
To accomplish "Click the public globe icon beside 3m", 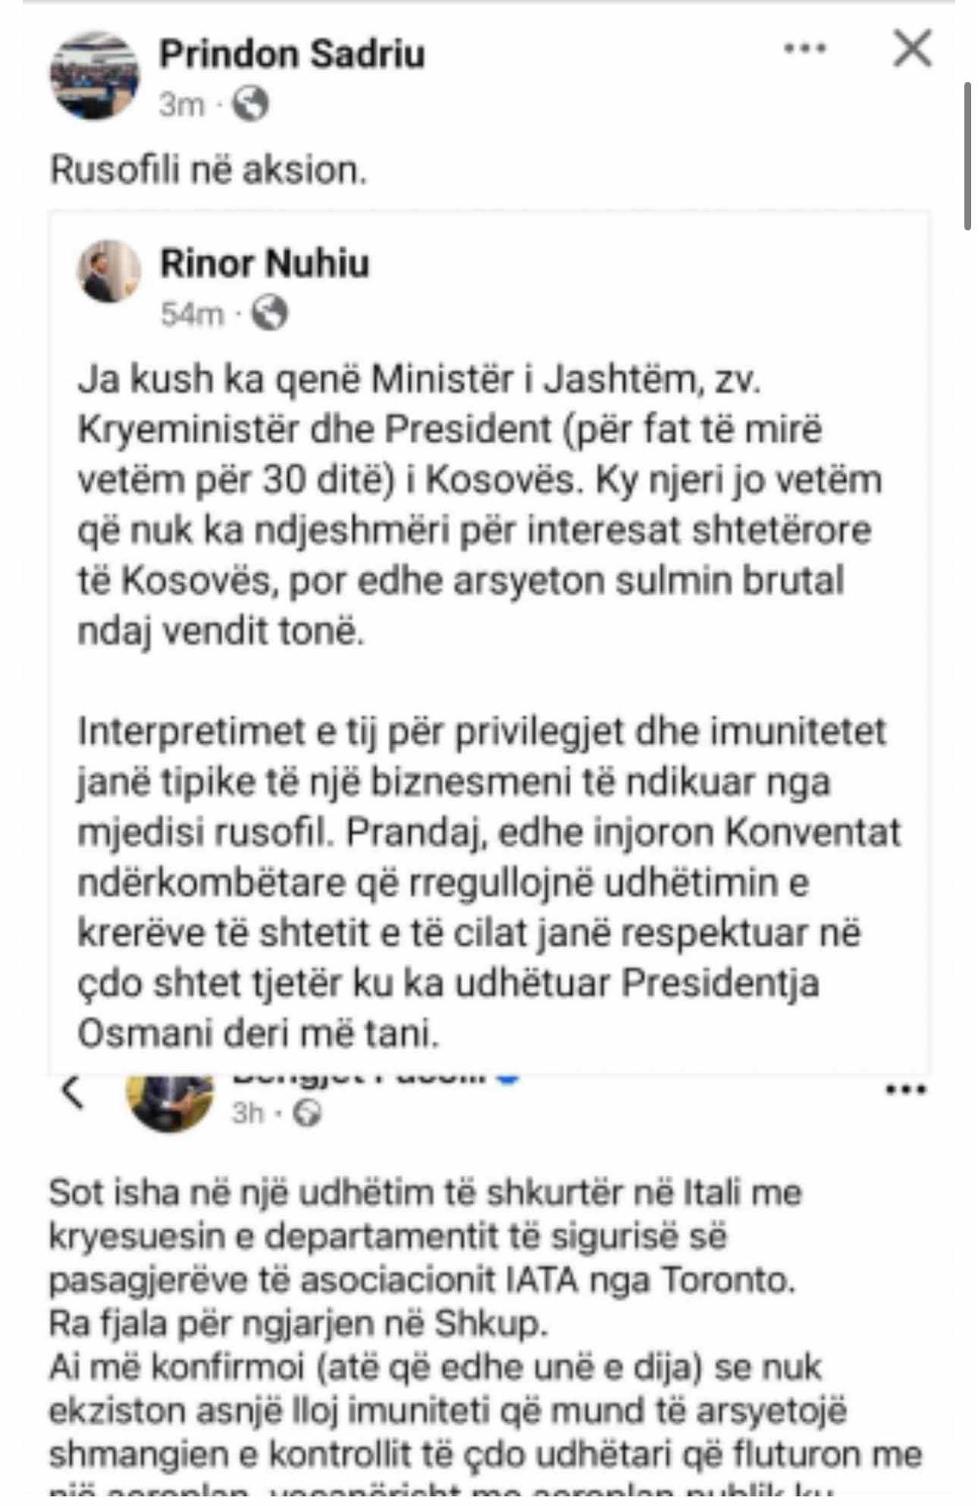I will point(250,104).
